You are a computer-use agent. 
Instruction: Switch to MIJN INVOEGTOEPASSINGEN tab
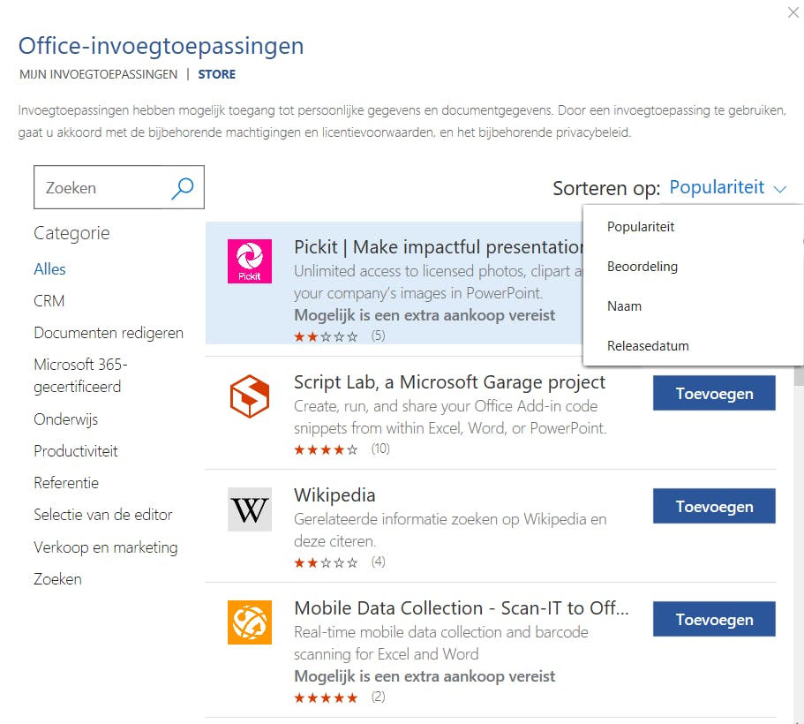click(97, 74)
